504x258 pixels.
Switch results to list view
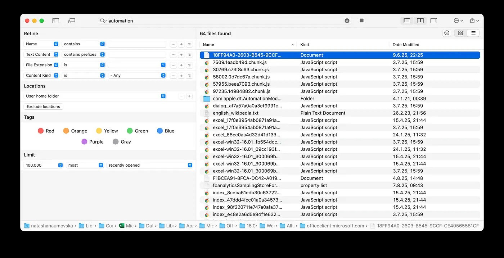point(473,33)
